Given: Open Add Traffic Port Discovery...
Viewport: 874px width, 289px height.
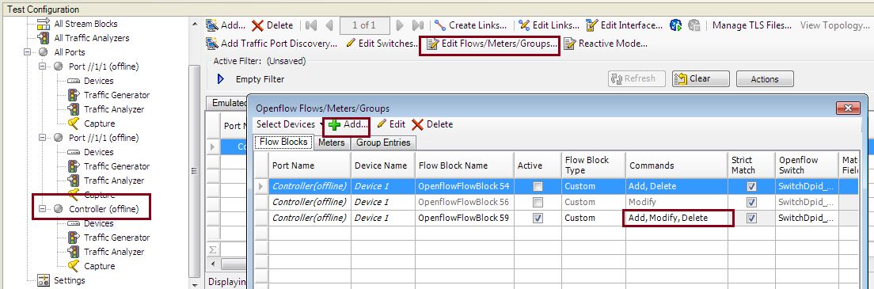Looking at the screenshot, I should [x=272, y=44].
